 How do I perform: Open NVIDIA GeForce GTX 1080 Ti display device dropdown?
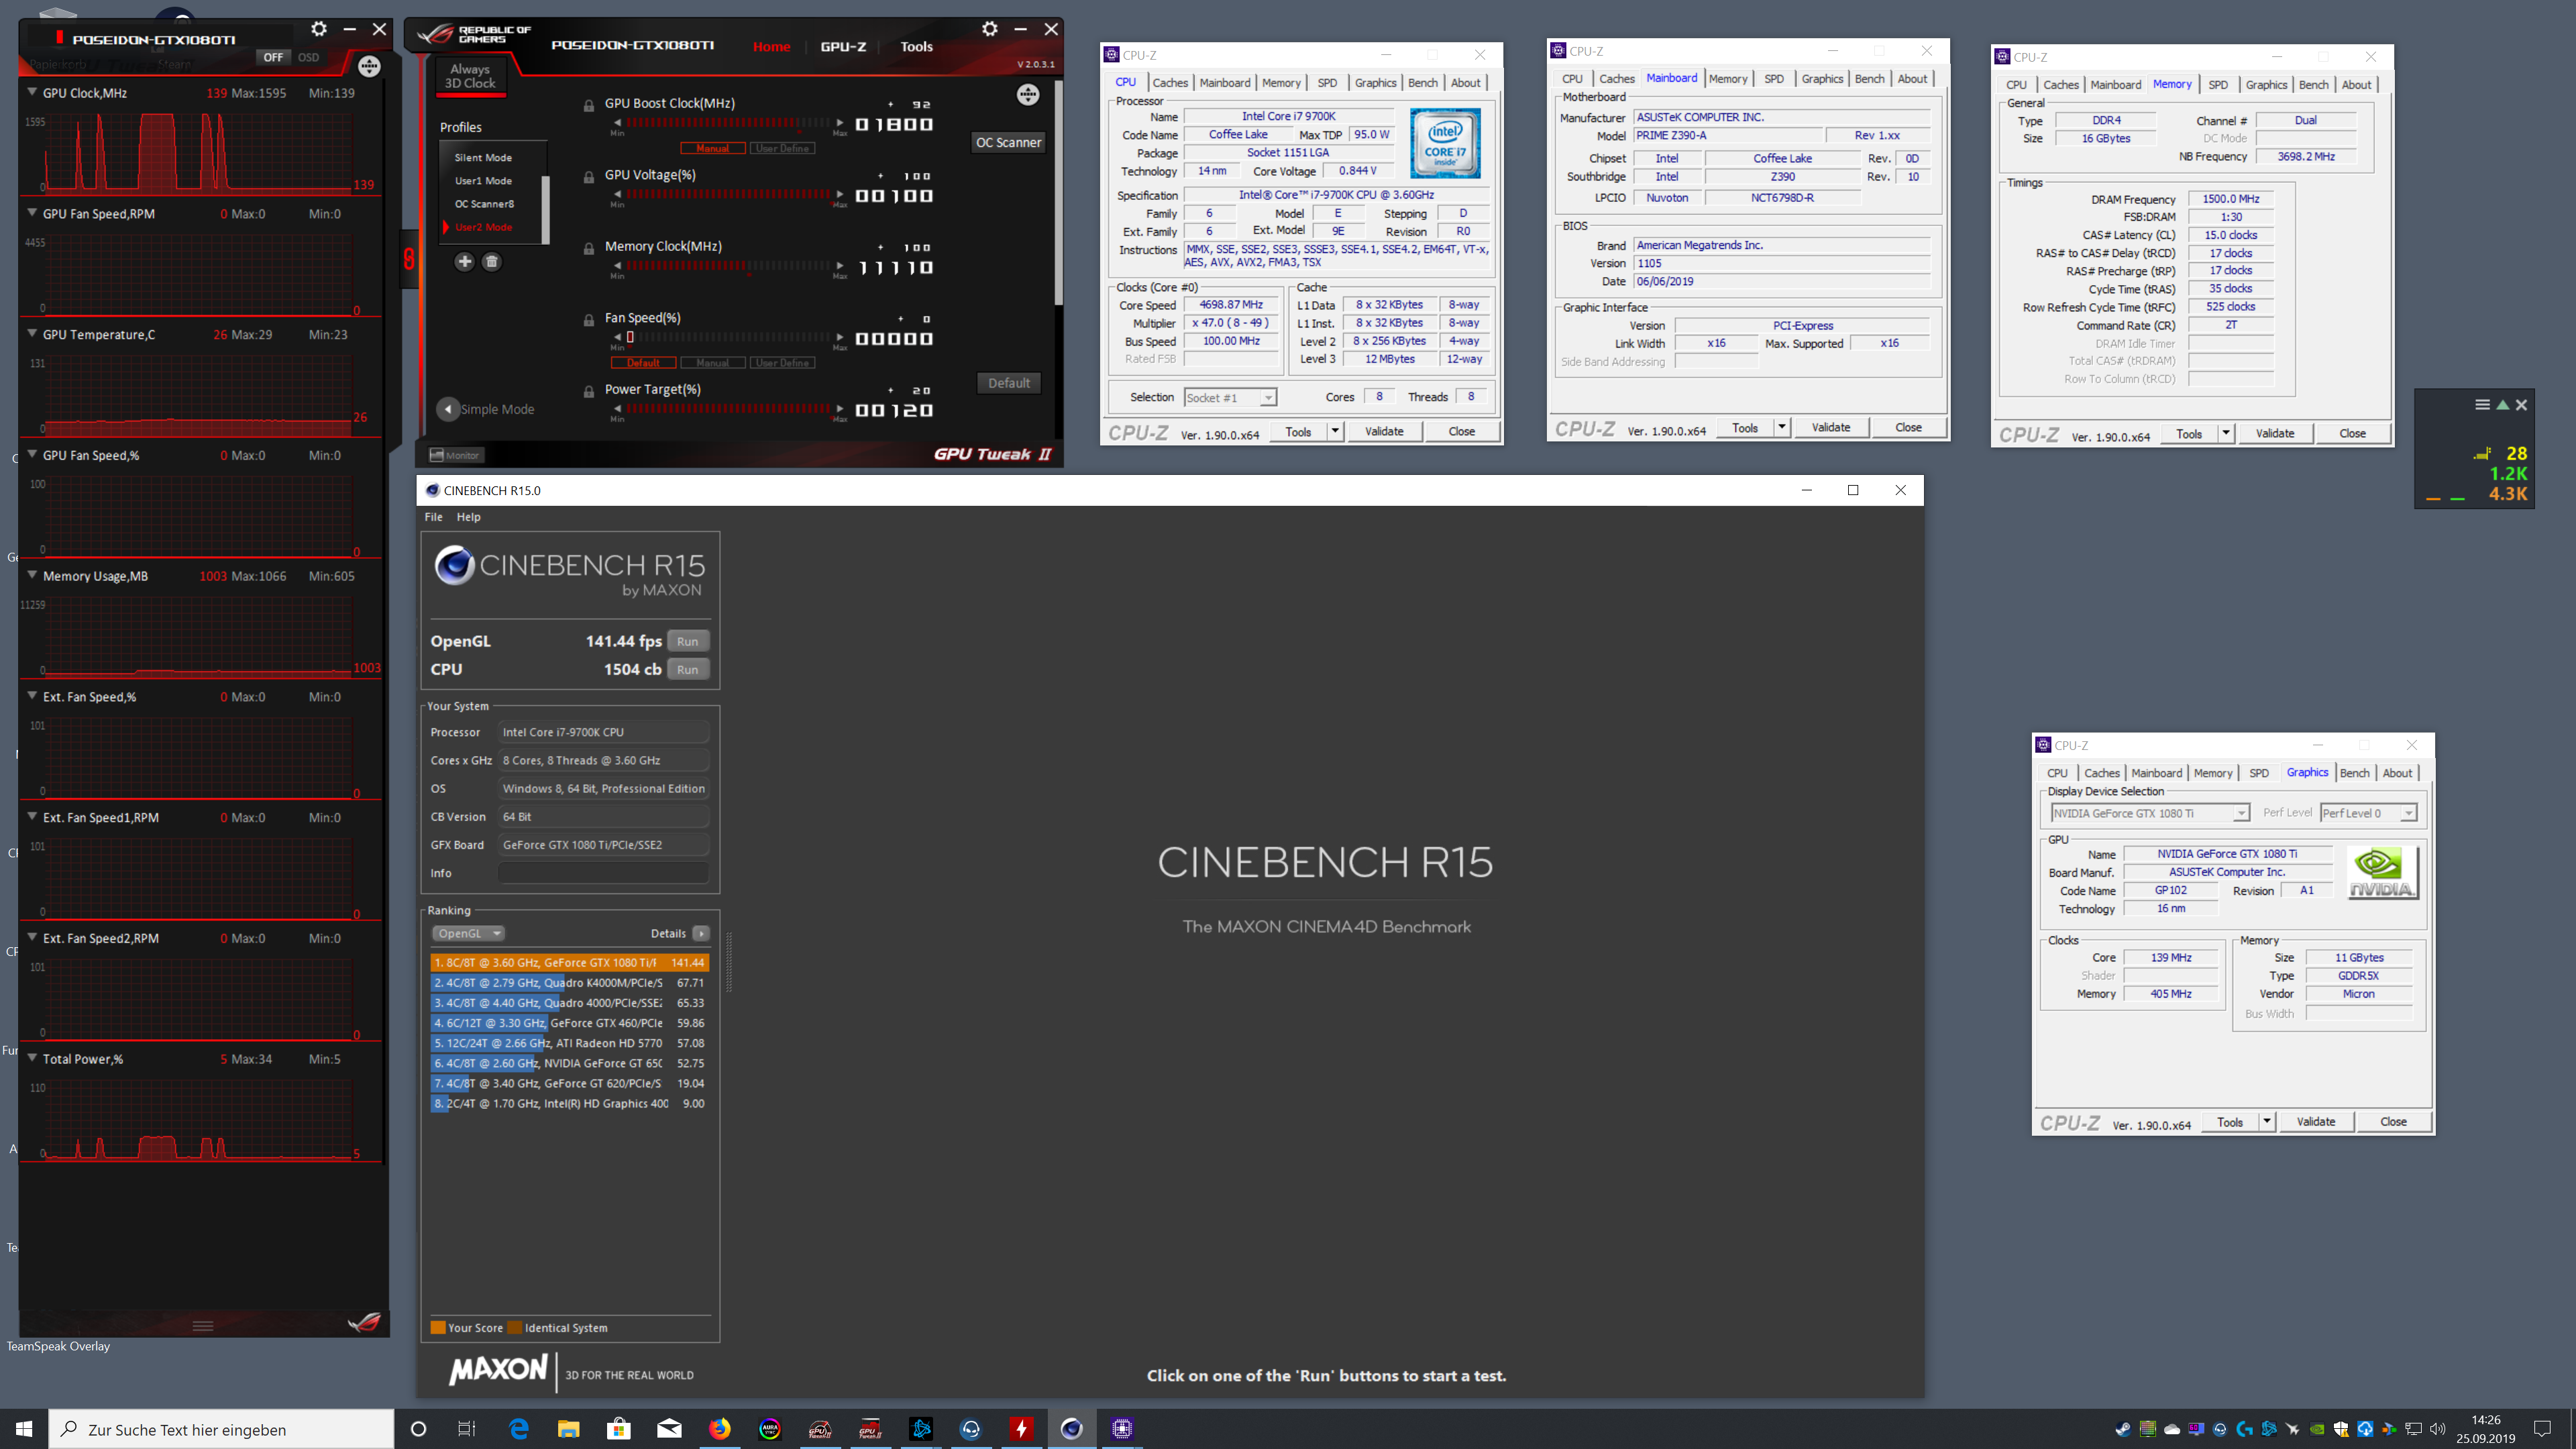click(2150, 813)
